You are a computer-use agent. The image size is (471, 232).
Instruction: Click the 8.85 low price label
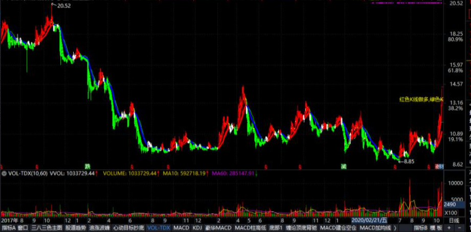409,161
